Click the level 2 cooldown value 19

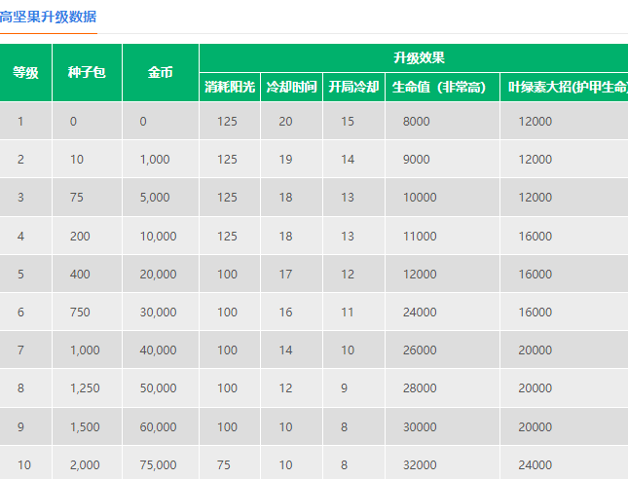click(291, 159)
